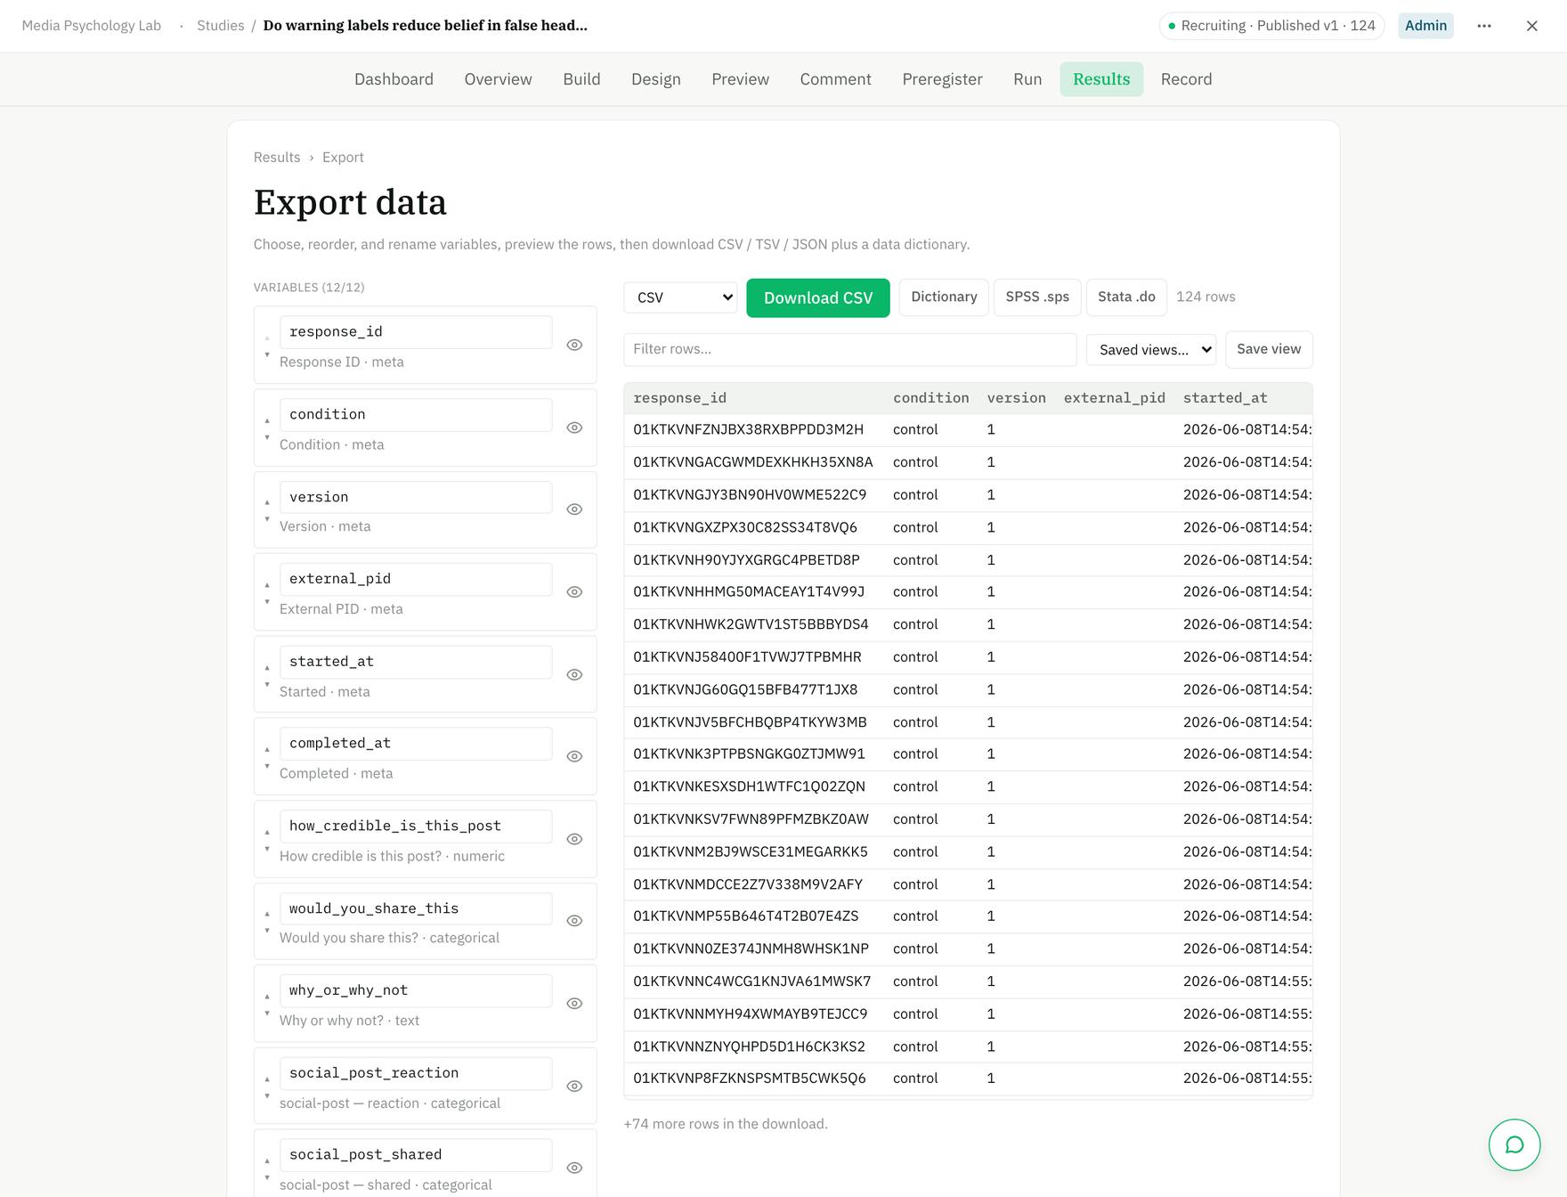Viewport: 1567px width, 1197px height.
Task: Edit the social_post_reaction name field
Action: (x=416, y=1073)
